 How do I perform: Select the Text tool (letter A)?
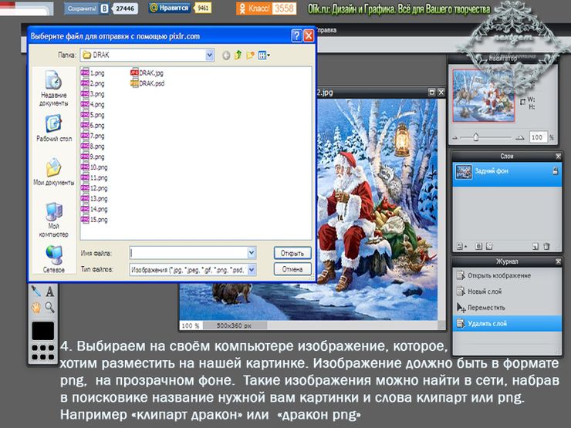coord(50,292)
